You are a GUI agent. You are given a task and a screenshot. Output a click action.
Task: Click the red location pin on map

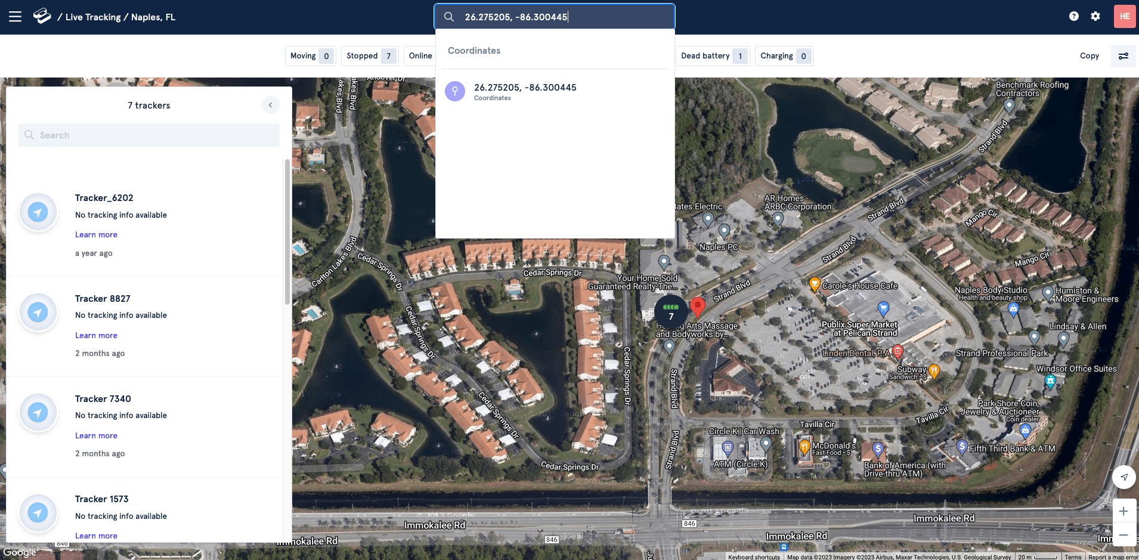697,307
